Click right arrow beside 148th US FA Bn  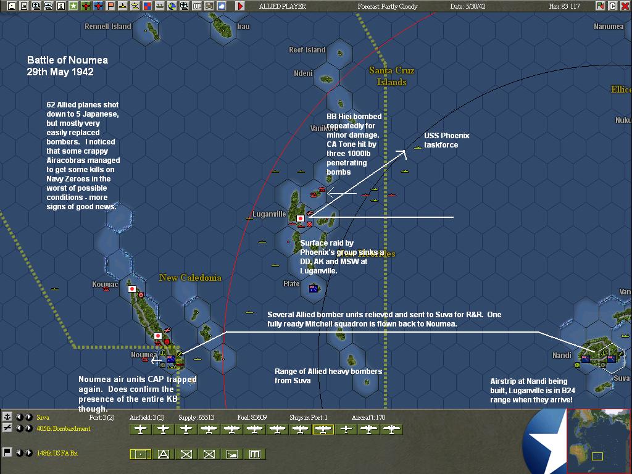tap(28, 452)
